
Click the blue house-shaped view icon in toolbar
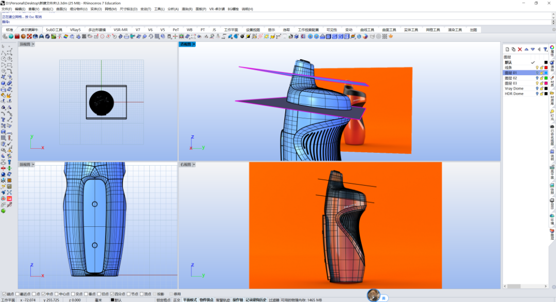click(x=322, y=36)
